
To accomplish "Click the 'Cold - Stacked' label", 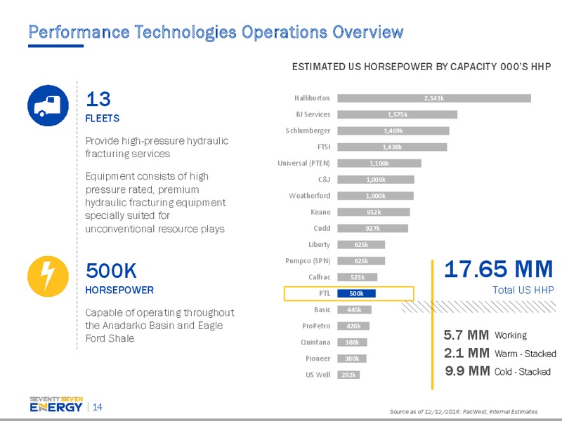I will [523, 372].
